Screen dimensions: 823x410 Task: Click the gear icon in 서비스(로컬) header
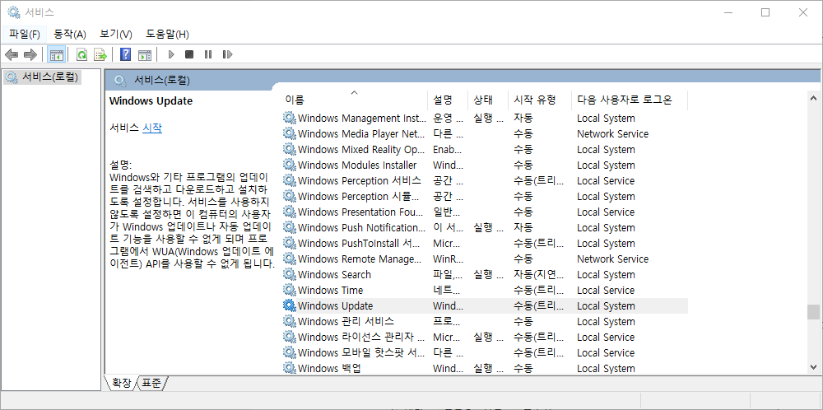120,81
